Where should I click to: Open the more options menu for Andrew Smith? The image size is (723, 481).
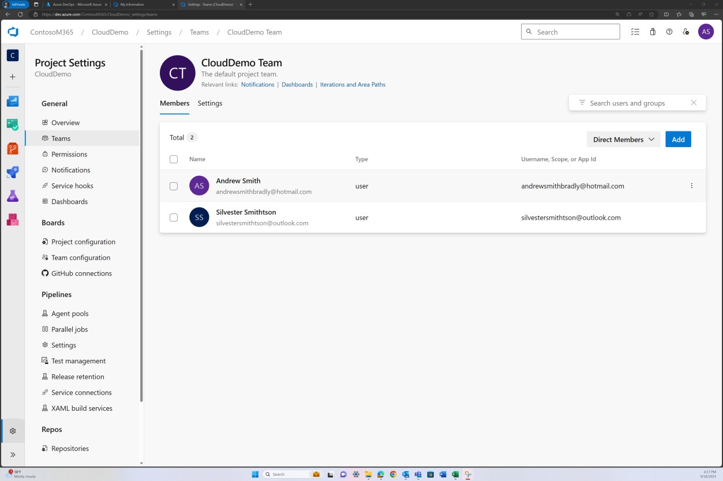[691, 186]
